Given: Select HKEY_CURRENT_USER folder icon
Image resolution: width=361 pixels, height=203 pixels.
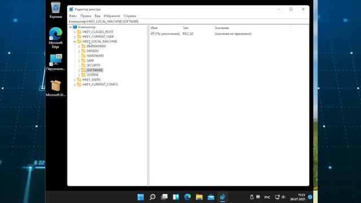Looking at the screenshot, I should click(x=79, y=37).
